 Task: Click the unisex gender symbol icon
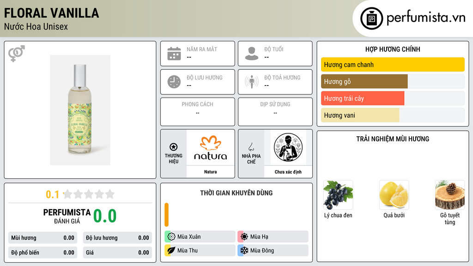point(17,54)
